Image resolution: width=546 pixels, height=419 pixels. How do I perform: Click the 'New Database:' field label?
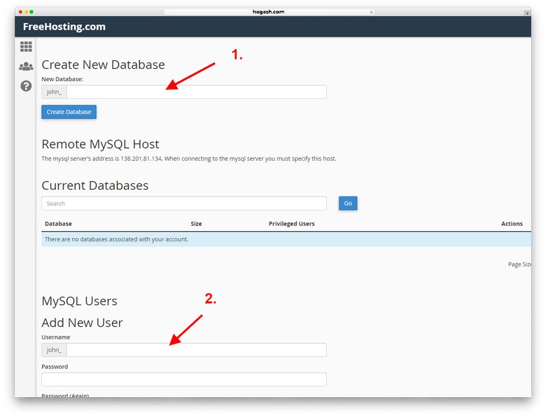click(x=63, y=79)
